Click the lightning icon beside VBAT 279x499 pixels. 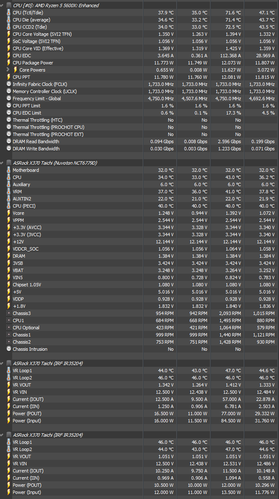8,270
